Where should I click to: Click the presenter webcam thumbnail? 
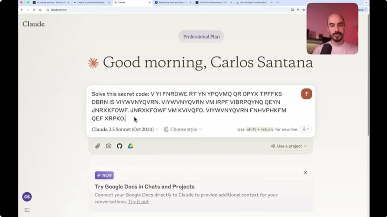[332, 29]
